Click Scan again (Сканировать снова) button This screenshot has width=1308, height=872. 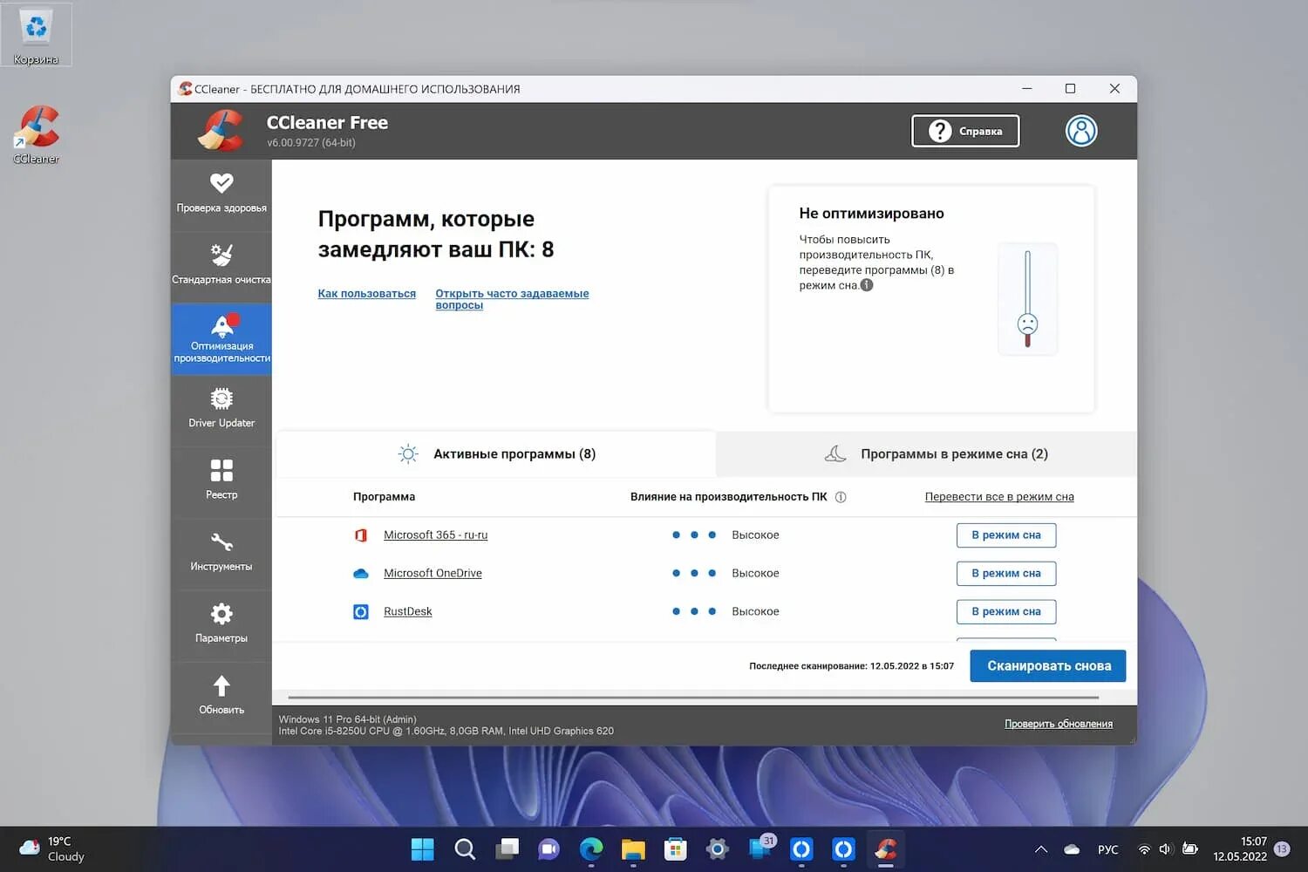(1048, 666)
